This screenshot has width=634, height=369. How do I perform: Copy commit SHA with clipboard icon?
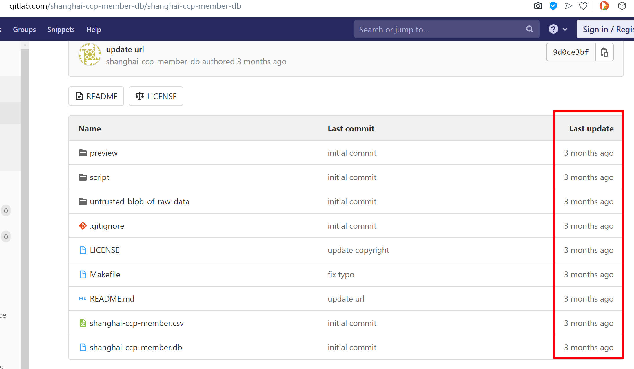604,52
